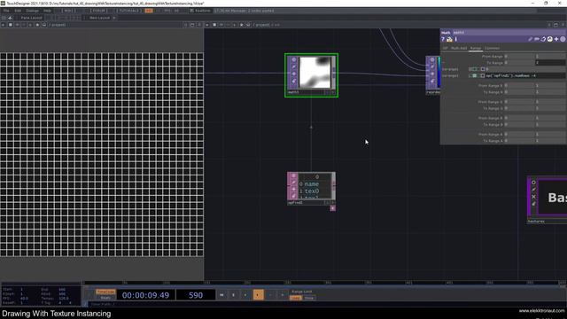
Task: Select the opfind1 DAT node table viewer
Action: tap(315, 186)
